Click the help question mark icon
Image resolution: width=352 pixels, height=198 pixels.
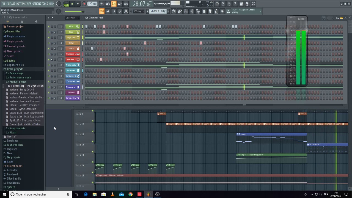tap(235, 4)
